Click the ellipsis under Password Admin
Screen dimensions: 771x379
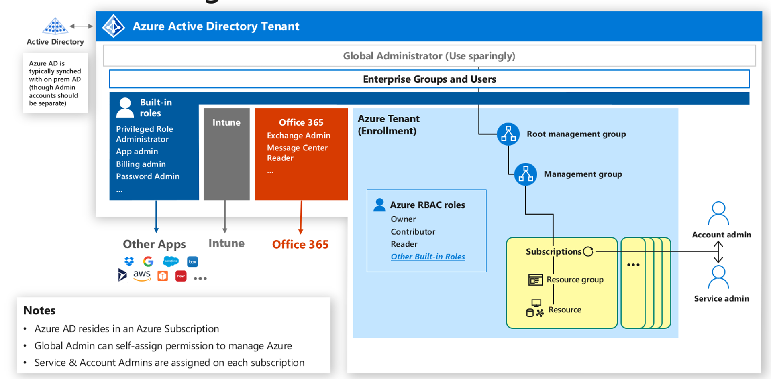[119, 191]
